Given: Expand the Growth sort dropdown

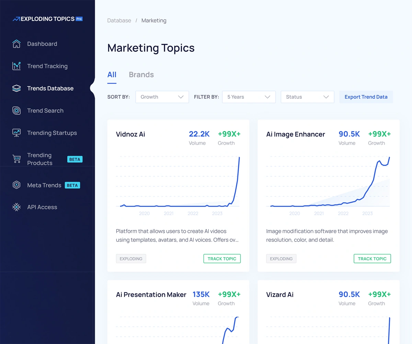Looking at the screenshot, I should (x=162, y=97).
